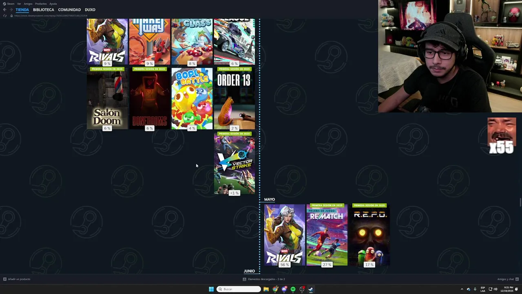The image size is (522, 294).
Task: Open the clock and date panel
Action: tap(507, 289)
